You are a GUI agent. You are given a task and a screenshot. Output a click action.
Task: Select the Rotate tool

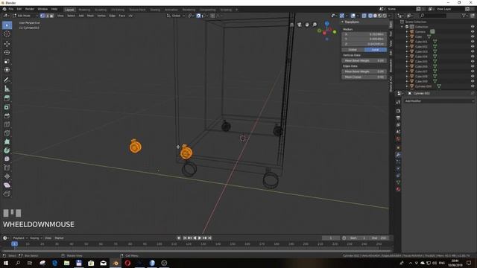tap(7, 53)
